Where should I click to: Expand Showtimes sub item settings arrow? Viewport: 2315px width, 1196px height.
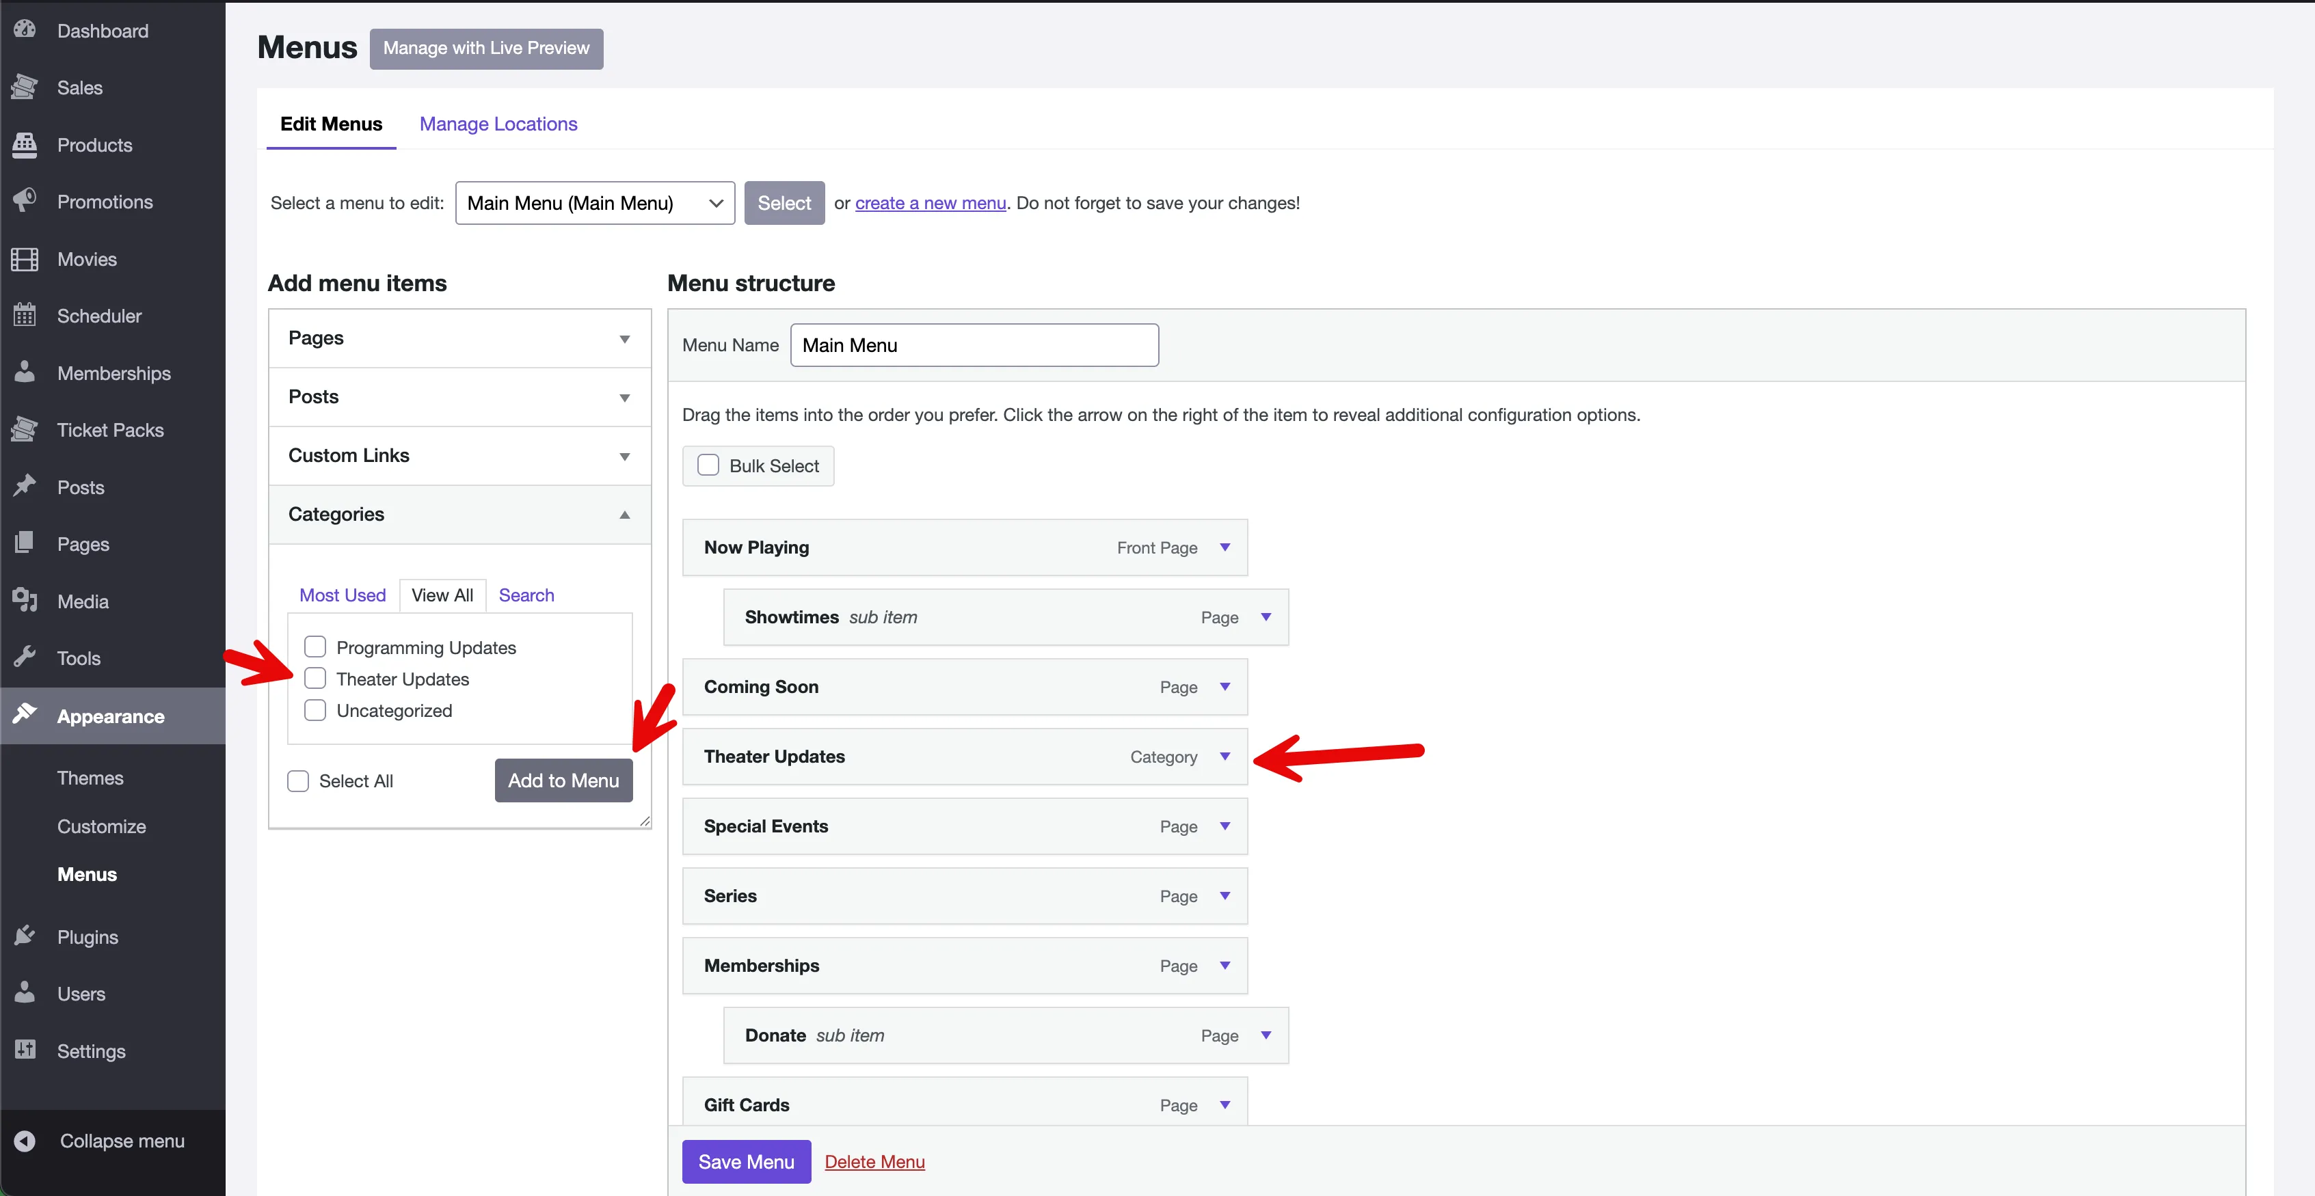[x=1266, y=617]
